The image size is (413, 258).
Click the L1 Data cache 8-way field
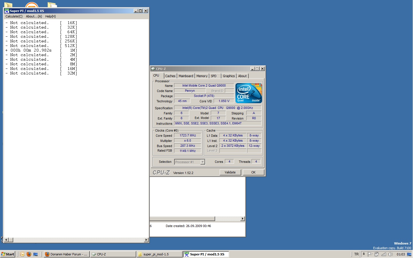coord(254,135)
